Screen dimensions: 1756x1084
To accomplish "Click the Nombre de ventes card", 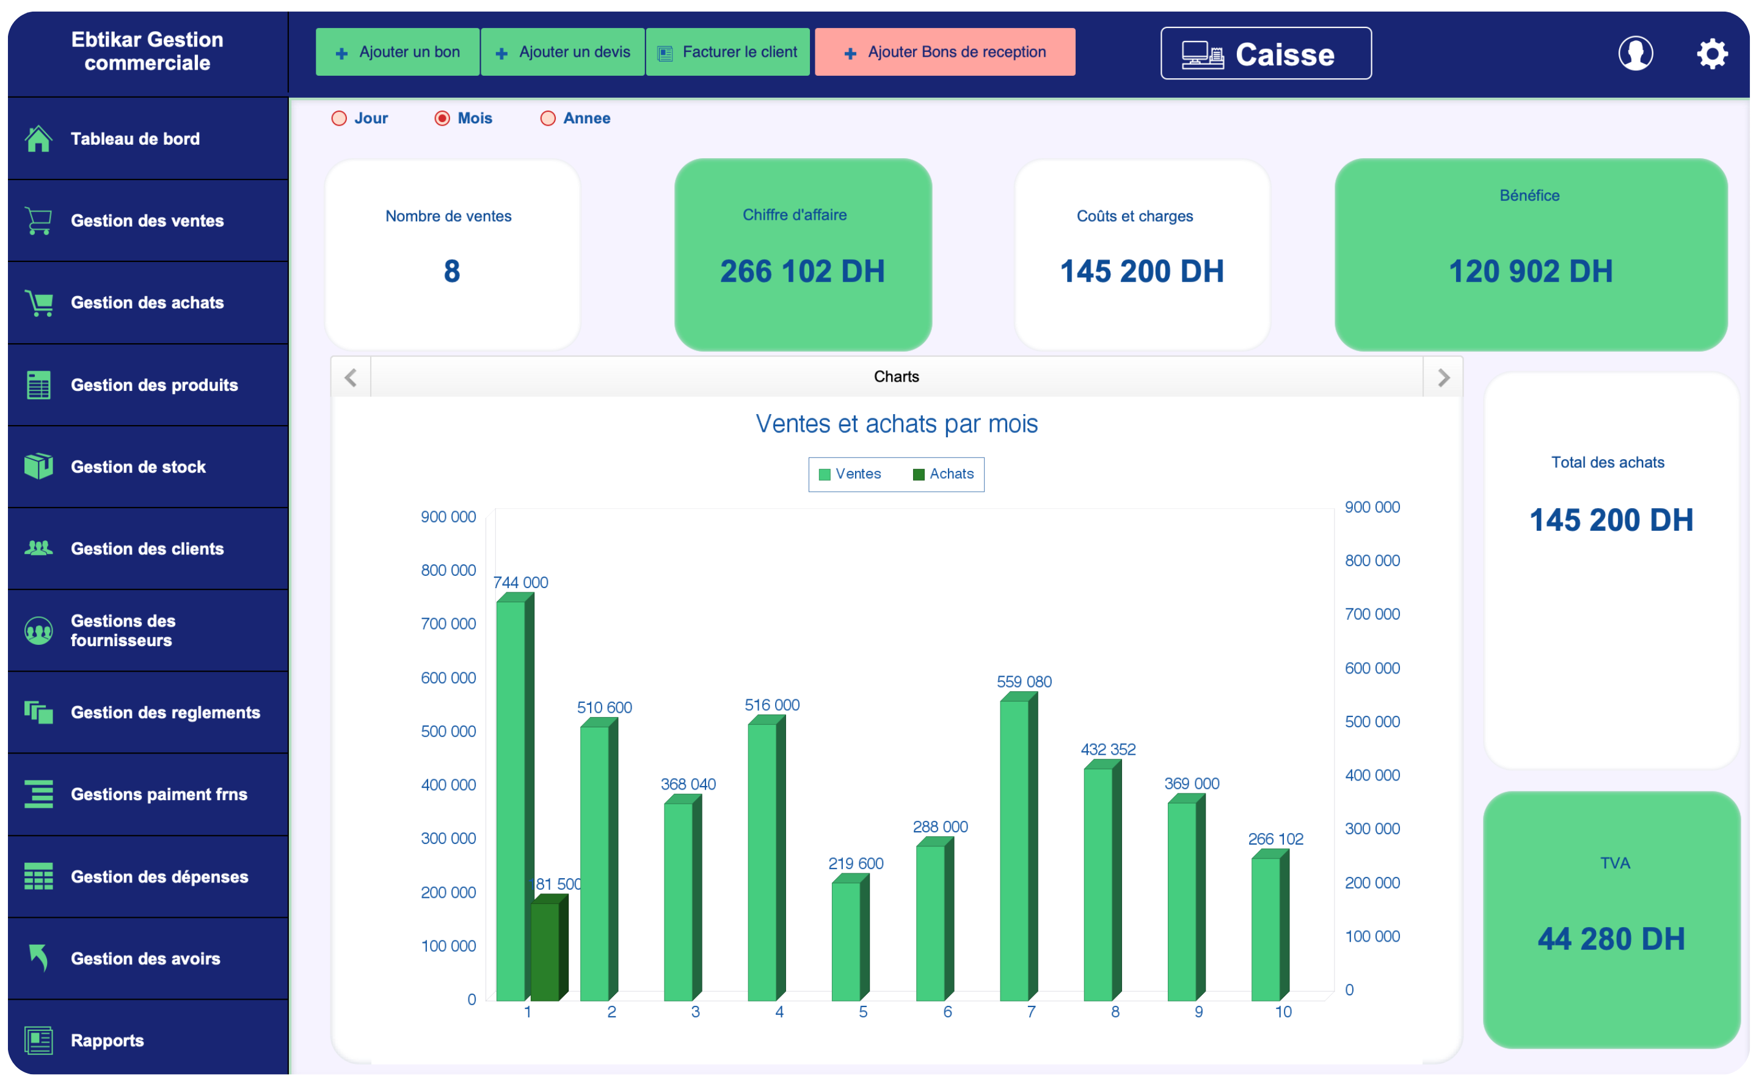I will [x=453, y=255].
